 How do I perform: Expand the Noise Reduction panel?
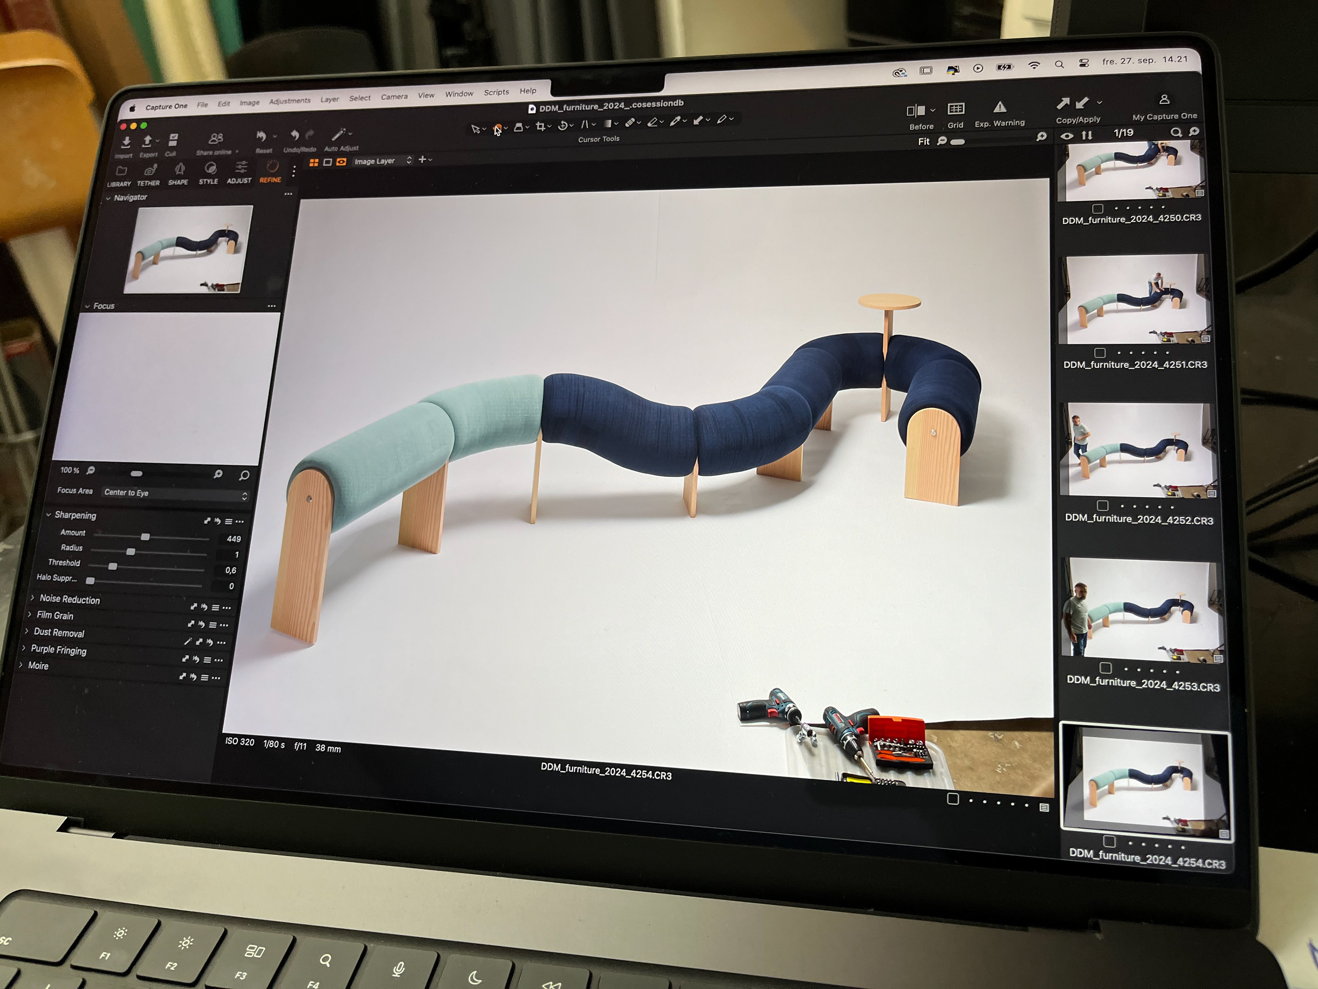click(x=33, y=597)
